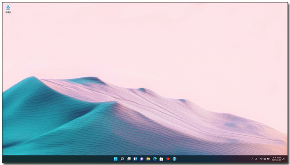Expand hidden system tray icons chevron
Screen dimensions: 290x165
[252, 159]
